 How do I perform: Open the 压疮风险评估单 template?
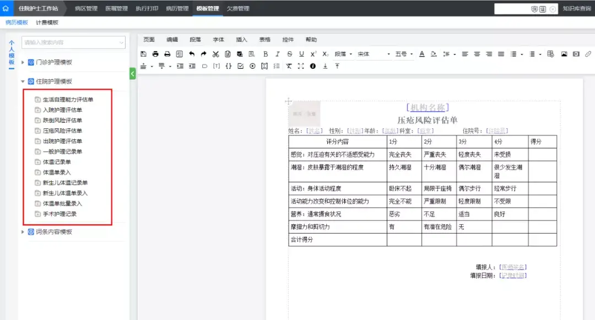[62, 131]
